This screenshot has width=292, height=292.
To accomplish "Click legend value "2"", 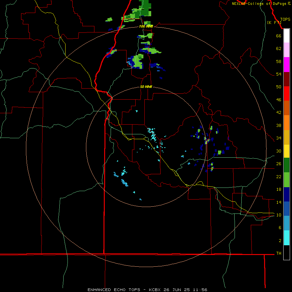I will [280, 241].
